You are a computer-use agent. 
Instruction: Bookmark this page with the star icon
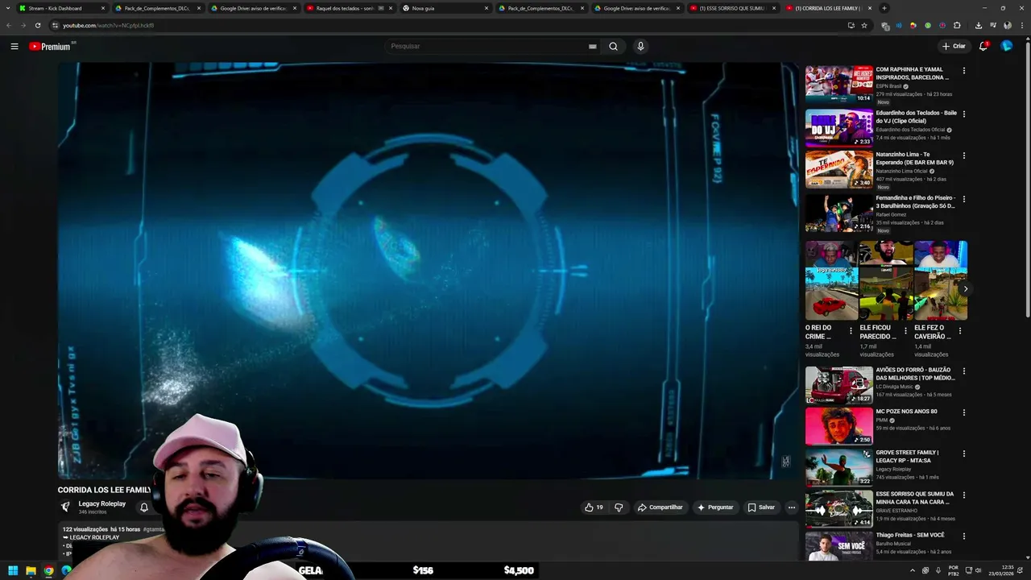tap(864, 25)
